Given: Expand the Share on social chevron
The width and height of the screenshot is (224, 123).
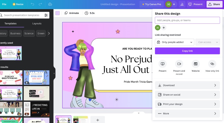Looking at the screenshot, I should point(215,95).
